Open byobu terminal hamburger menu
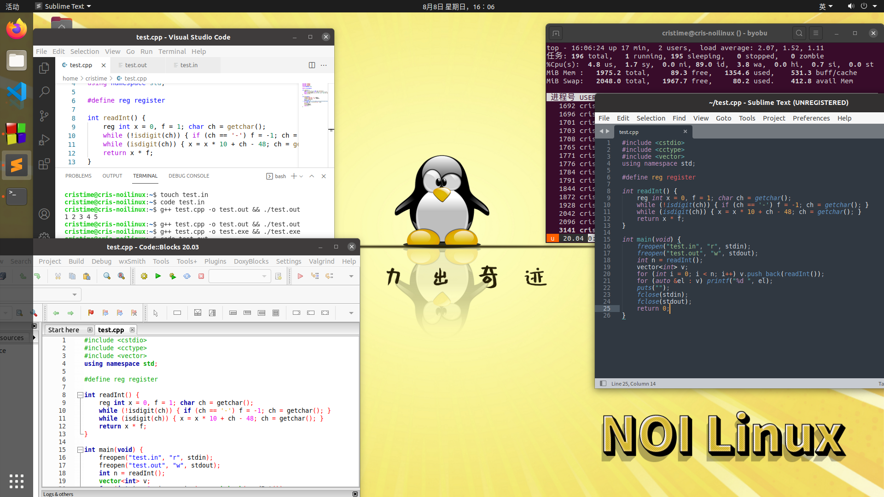 tap(816, 33)
